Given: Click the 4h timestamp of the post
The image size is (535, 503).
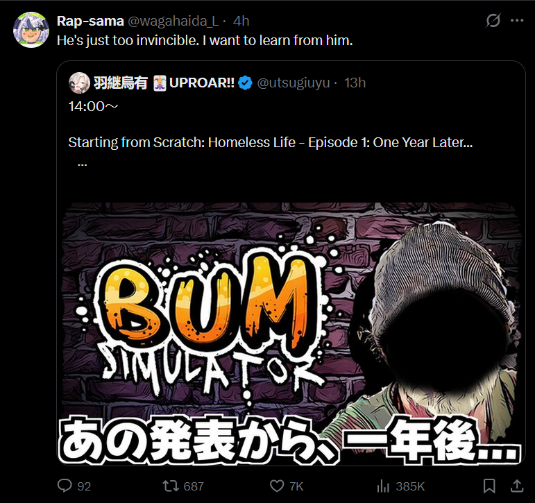Looking at the screenshot, I should pos(241,21).
